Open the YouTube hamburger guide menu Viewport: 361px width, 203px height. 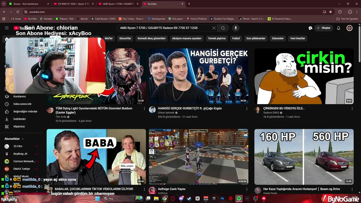[7, 28]
